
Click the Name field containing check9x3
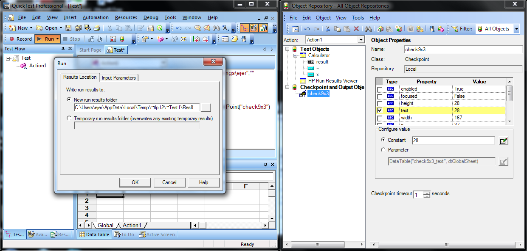click(x=463, y=50)
